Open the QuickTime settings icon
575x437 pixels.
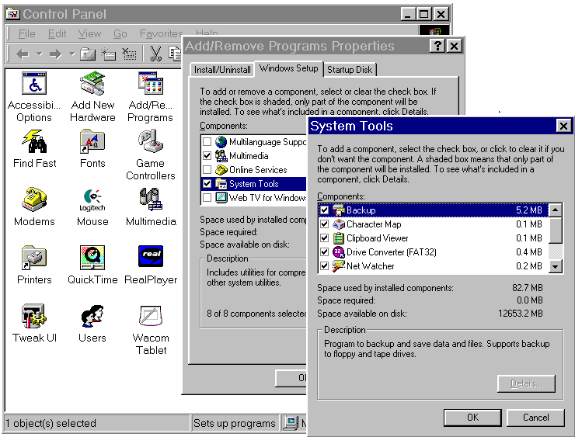click(92, 259)
